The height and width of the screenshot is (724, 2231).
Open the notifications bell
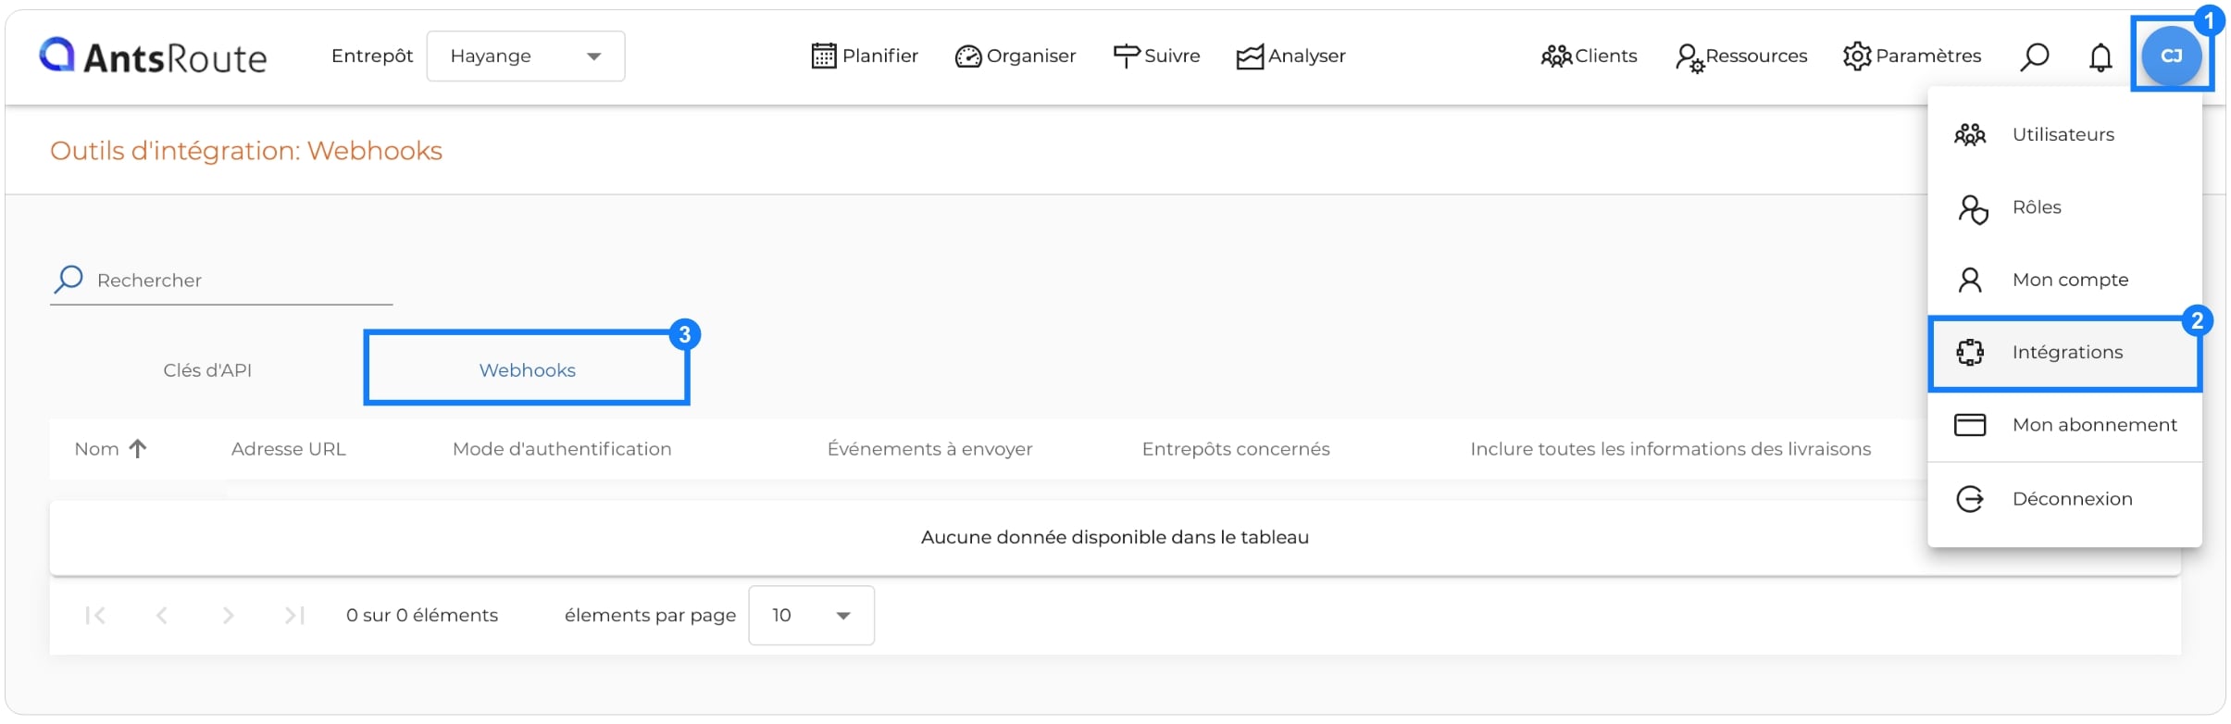[x=2100, y=57]
